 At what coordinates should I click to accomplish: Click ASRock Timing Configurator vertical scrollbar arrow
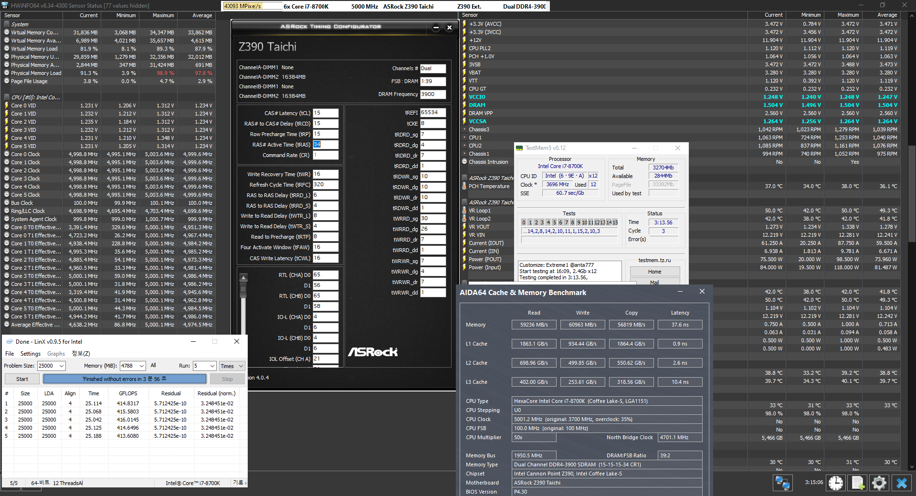pyautogui.click(x=243, y=278)
